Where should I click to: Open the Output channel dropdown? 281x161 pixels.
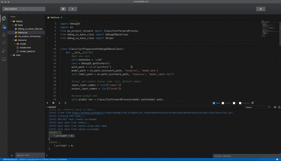tap(258, 107)
